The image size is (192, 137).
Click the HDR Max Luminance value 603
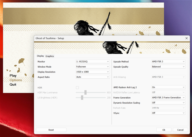click(x=109, y=93)
